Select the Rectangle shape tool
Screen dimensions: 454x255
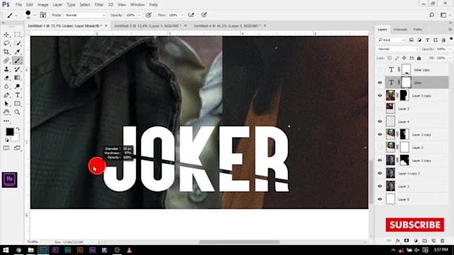pyautogui.click(x=17, y=103)
